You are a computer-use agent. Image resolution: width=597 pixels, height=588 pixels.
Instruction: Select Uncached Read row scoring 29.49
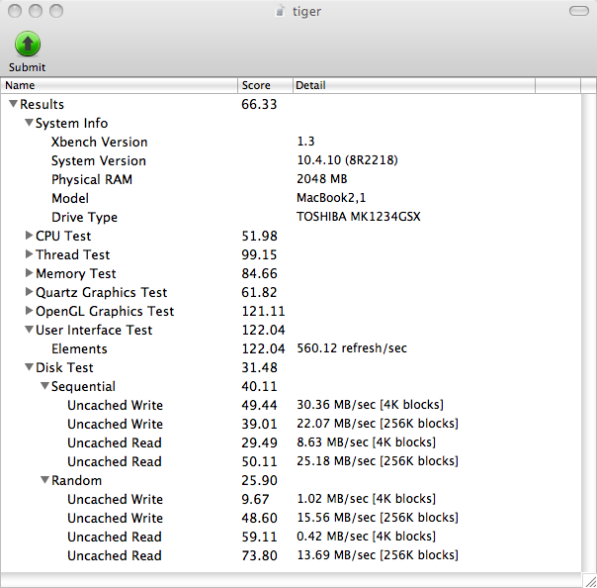pyautogui.click(x=291, y=442)
